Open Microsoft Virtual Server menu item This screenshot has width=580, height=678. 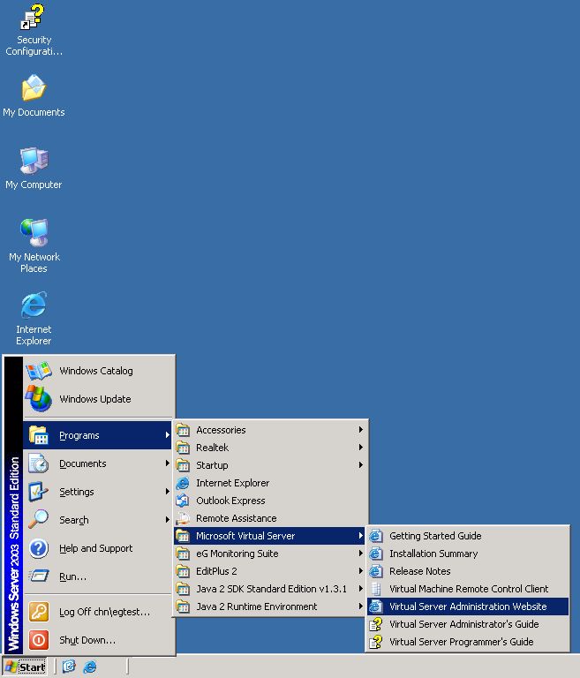click(271, 536)
